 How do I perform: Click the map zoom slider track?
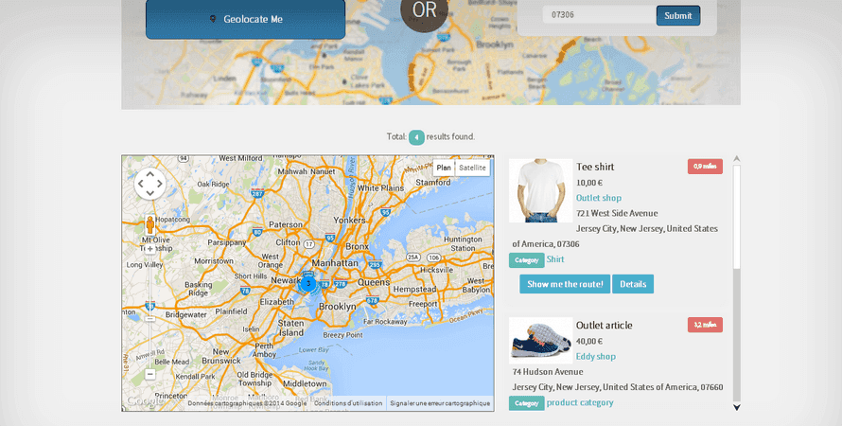click(x=149, y=311)
